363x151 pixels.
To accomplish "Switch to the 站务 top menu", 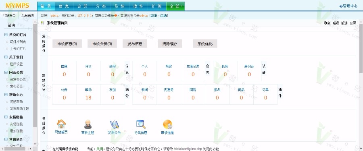I will coord(46,6).
